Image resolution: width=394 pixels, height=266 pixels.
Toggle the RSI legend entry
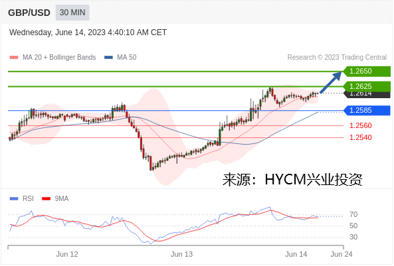[21, 198]
